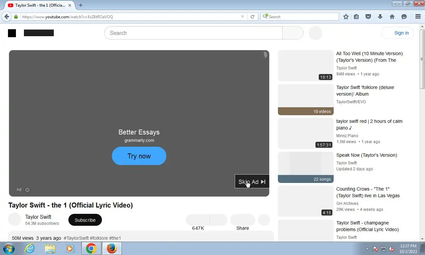
Task: Click TaylorSwiftVEVO channel name
Action: pos(351,102)
